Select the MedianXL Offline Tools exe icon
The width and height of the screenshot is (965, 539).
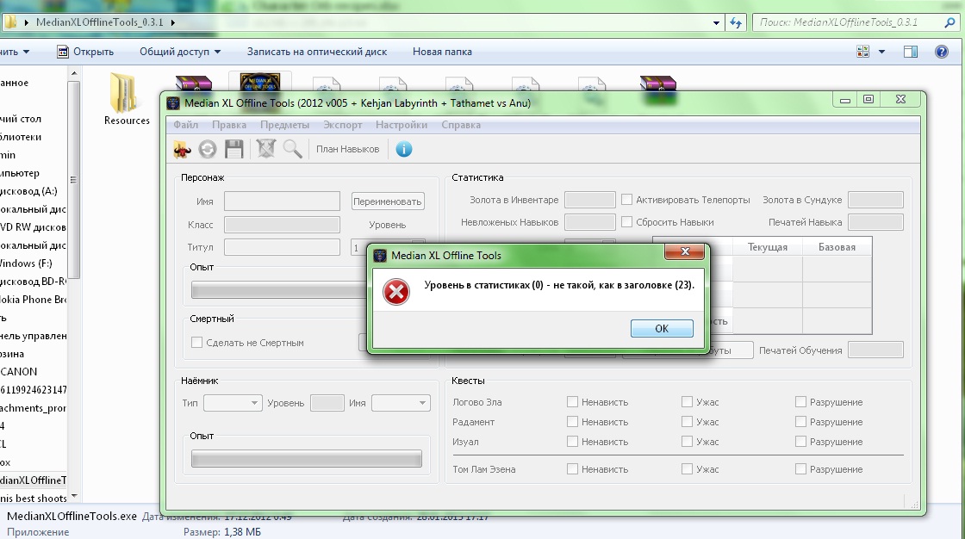point(259,82)
